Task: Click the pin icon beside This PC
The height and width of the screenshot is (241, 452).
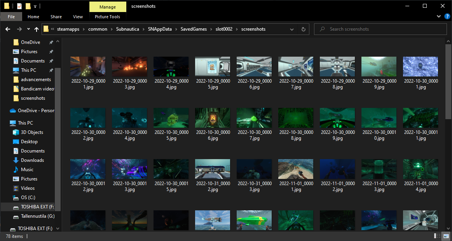Action: click(x=51, y=70)
